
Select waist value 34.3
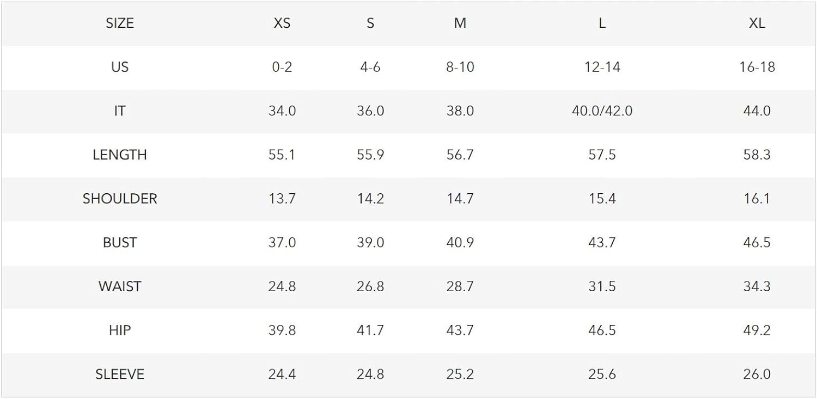[x=757, y=286]
